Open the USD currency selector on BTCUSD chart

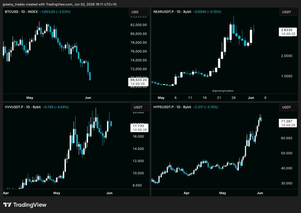[139, 12]
